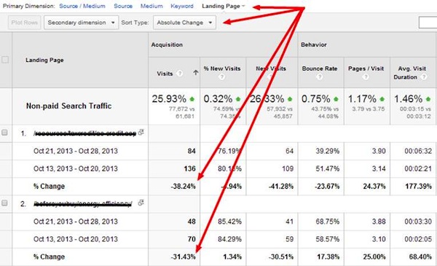Click the 48 visits cell
This screenshot has height=266, width=437.
(192, 222)
